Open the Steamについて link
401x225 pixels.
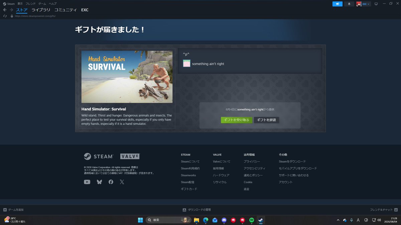click(190, 162)
